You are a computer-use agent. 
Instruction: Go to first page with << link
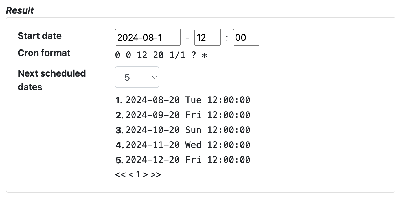click(x=121, y=175)
